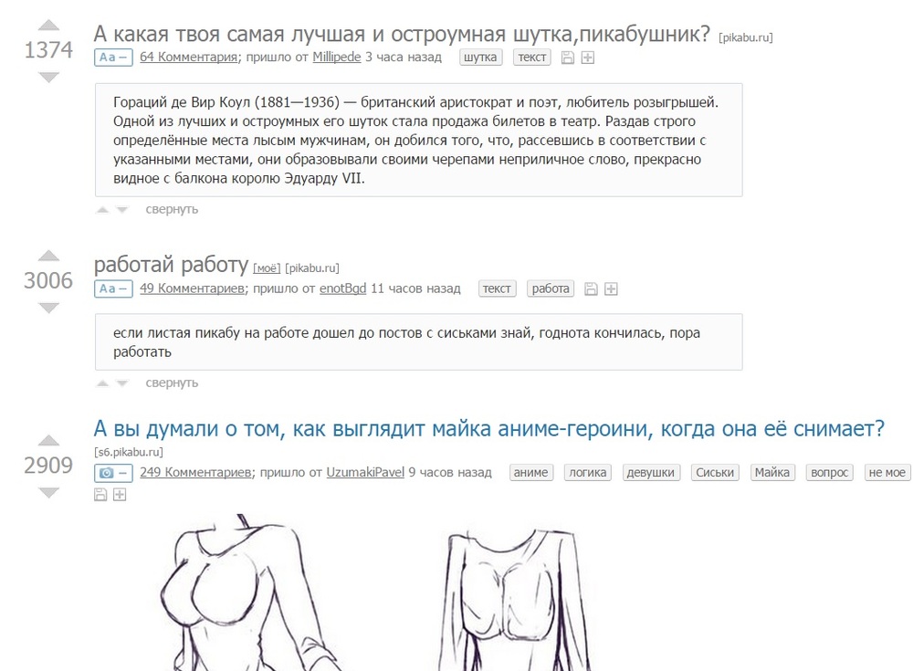Open the 64 Комментария link
This screenshot has width=913, height=671.
(189, 58)
